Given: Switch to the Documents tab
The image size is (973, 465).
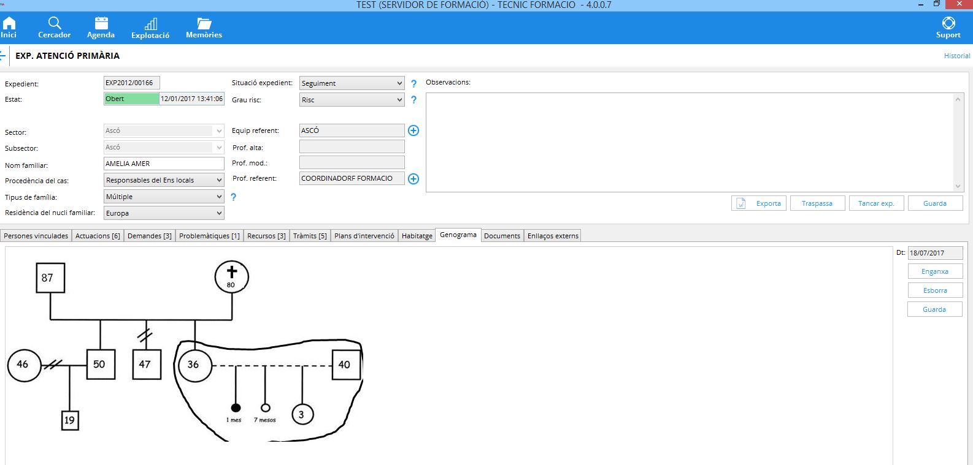Looking at the screenshot, I should pos(502,236).
